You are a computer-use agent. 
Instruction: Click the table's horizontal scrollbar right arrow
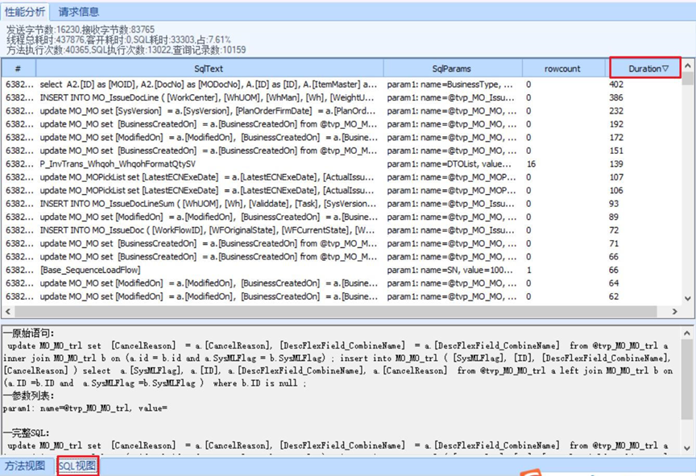pos(675,311)
